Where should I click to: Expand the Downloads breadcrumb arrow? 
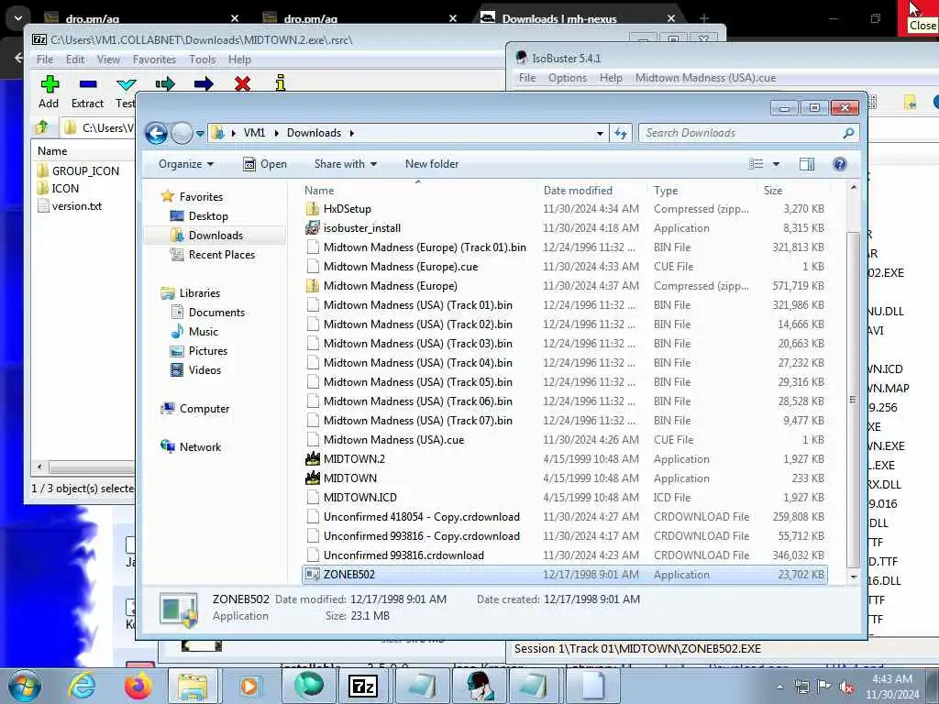click(351, 133)
